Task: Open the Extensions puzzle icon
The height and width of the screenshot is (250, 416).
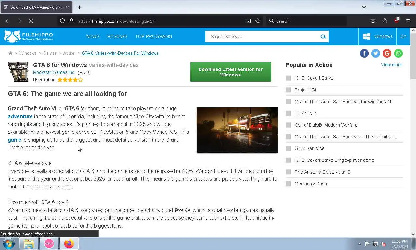Action: [385, 21]
